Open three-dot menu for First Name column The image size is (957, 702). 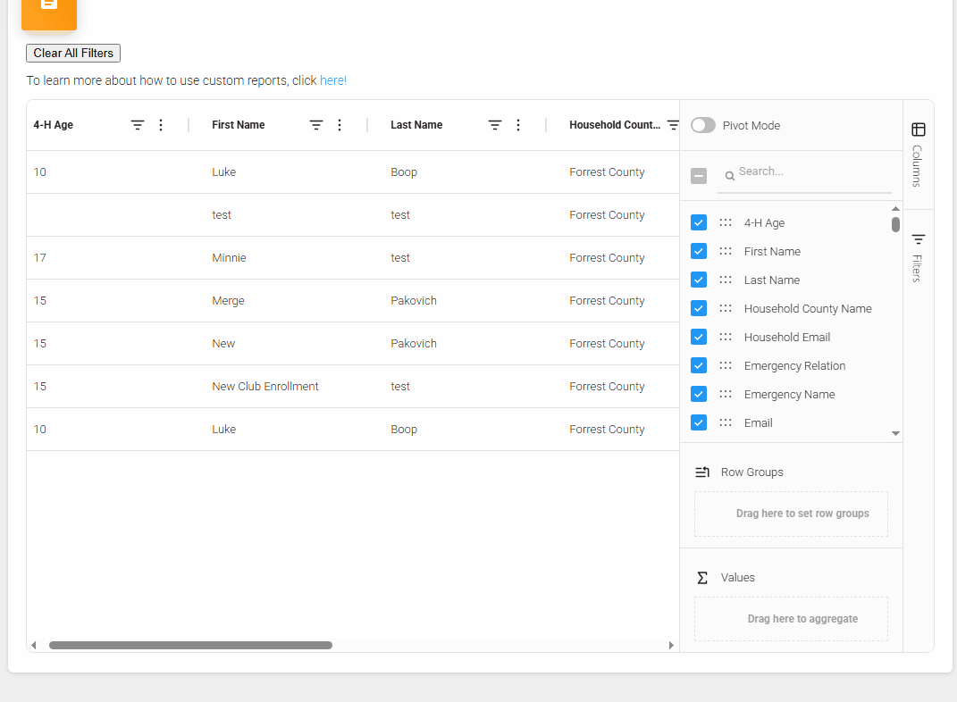pos(340,125)
